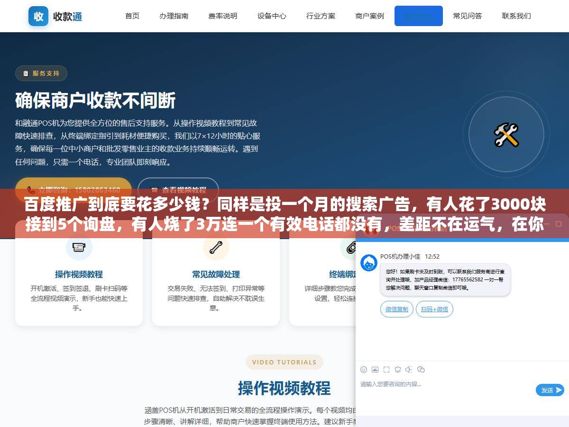Go to the 首页 nav item
Image resolution: width=569 pixels, height=427 pixels.
click(x=132, y=16)
